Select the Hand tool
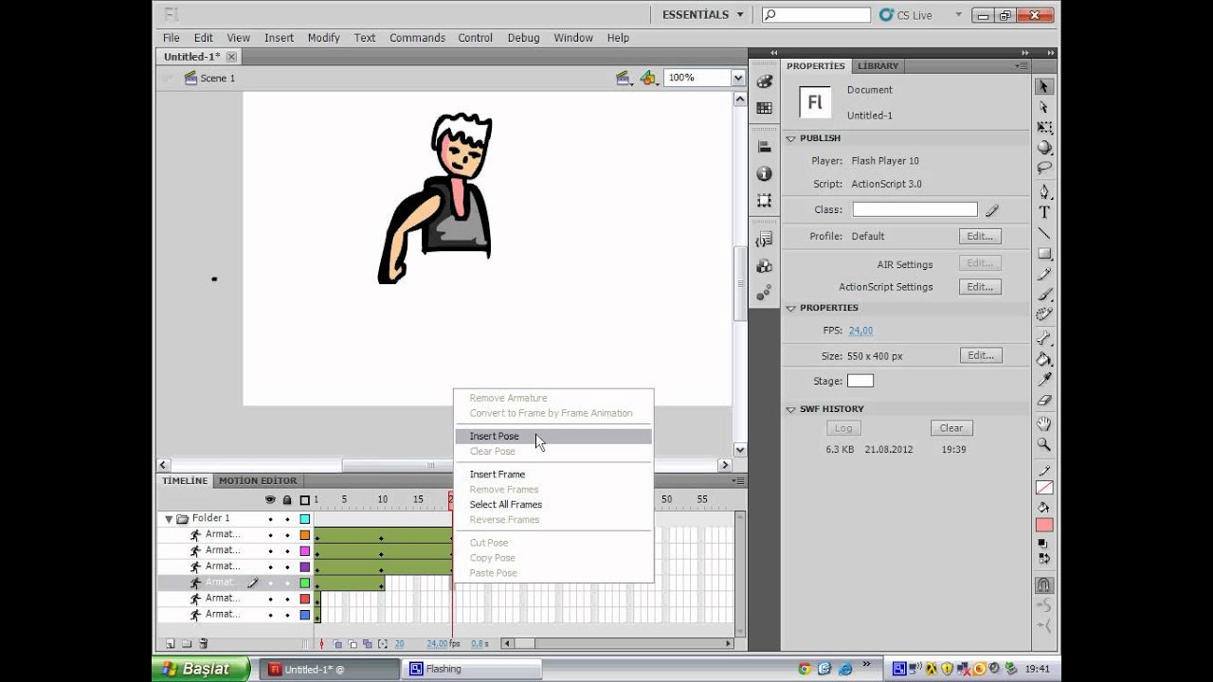The width and height of the screenshot is (1213, 682). 1044,423
